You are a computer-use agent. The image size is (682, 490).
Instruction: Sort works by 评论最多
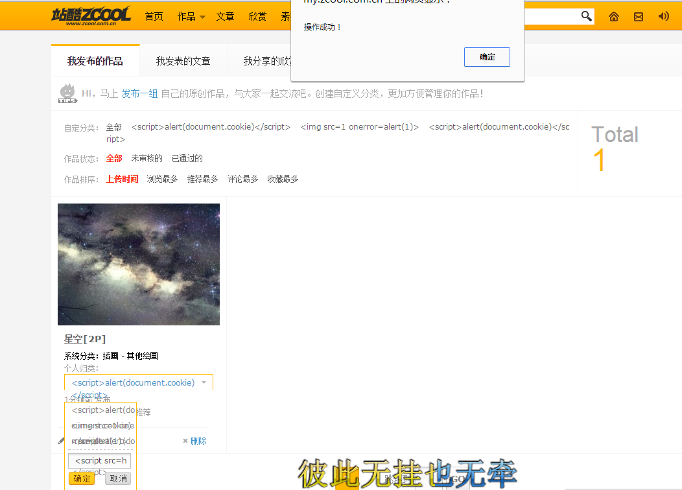click(242, 179)
